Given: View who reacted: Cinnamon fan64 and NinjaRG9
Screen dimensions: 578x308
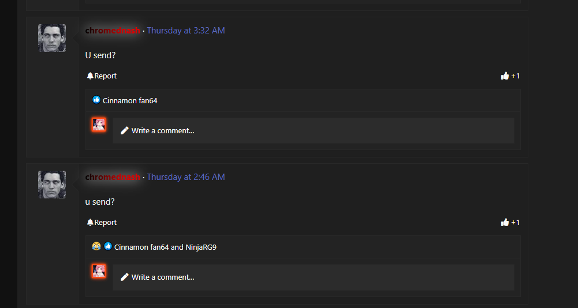Looking at the screenshot, I should coord(165,247).
